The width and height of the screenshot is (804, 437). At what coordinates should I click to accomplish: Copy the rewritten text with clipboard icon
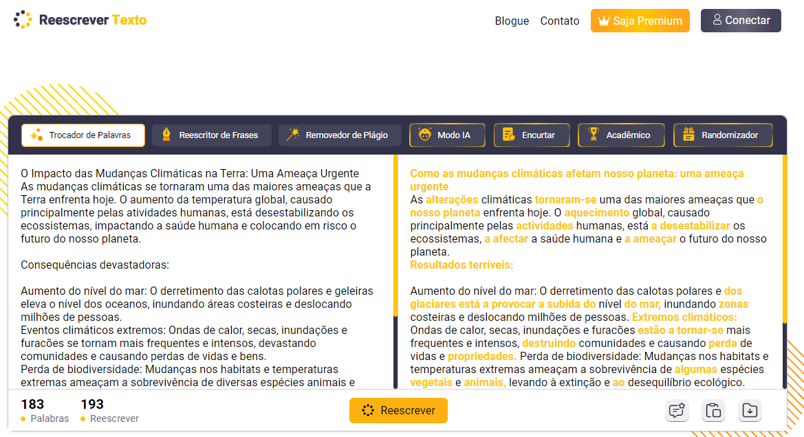tap(713, 410)
